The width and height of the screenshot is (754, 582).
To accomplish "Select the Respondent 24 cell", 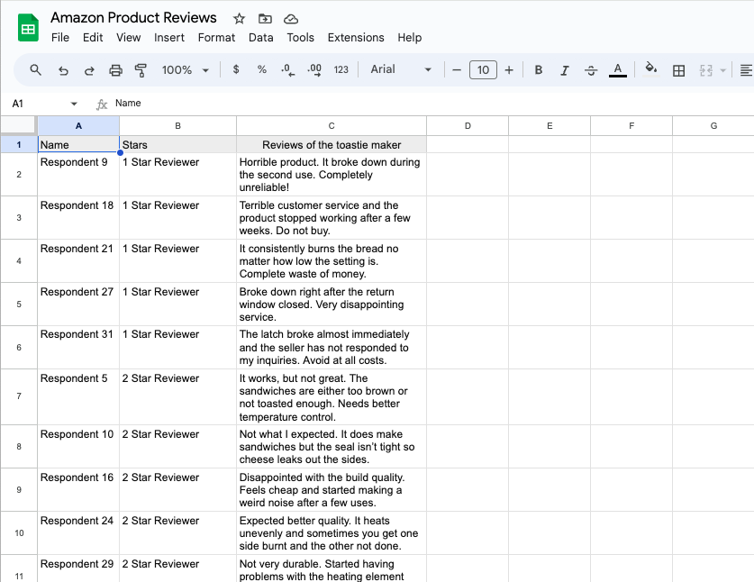I will pos(78,533).
